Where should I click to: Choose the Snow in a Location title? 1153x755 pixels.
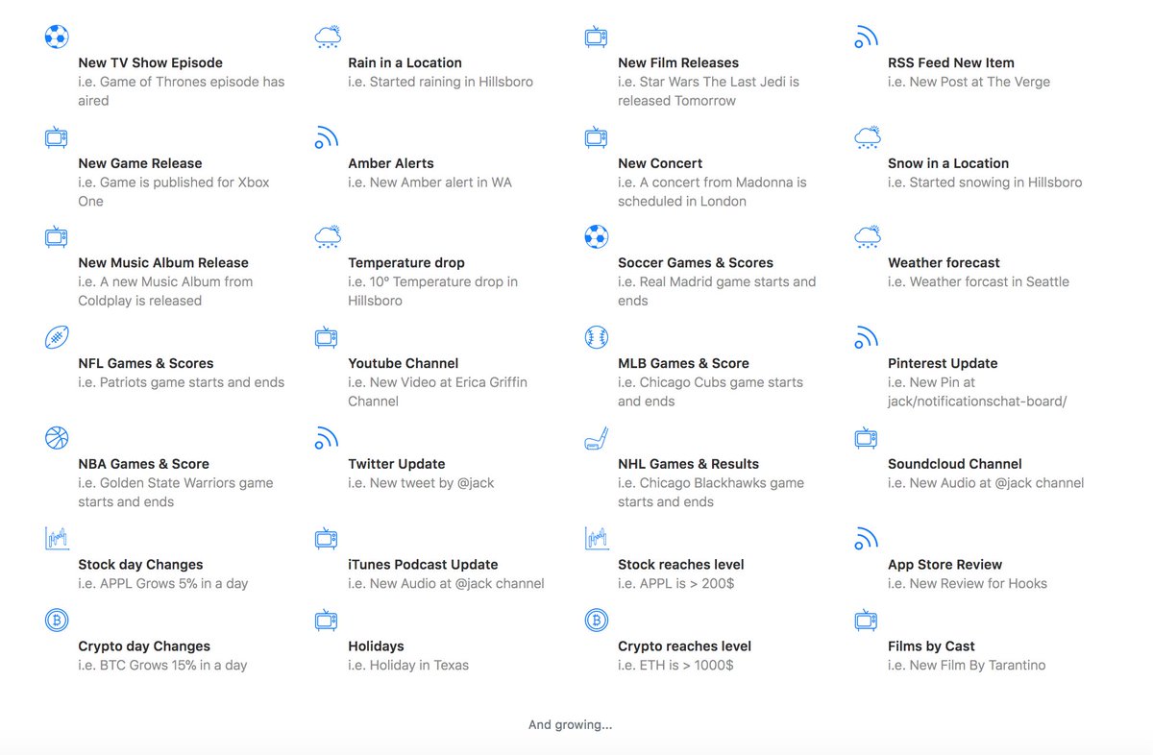point(948,163)
